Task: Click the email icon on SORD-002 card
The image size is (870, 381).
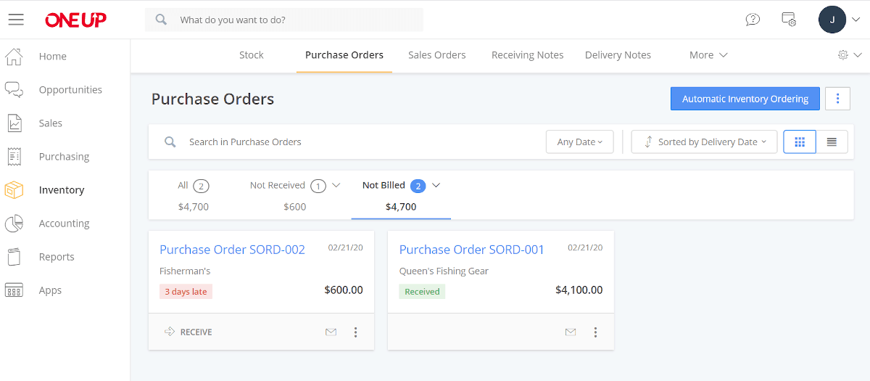Action: (x=331, y=332)
